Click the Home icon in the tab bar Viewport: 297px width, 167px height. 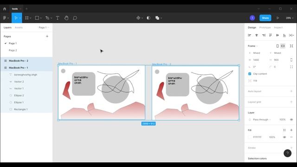[x=5, y=9]
